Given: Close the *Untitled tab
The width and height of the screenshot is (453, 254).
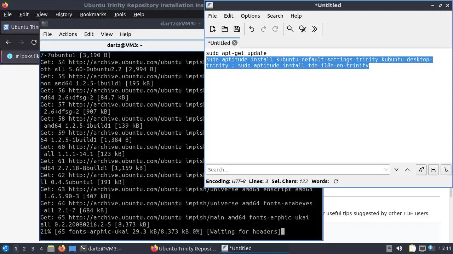Looking at the screenshot, I should tap(235, 43).
